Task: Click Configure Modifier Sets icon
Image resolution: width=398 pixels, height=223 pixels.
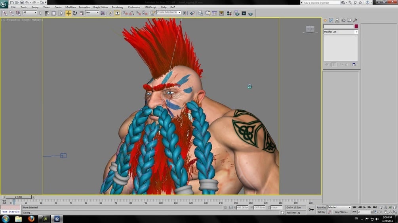Action: (x=354, y=65)
